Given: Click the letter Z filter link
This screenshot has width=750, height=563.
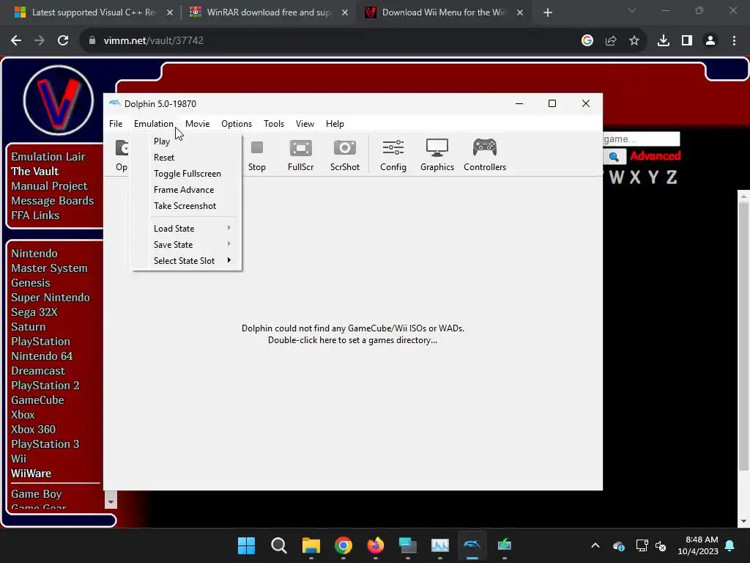Looking at the screenshot, I should 672,177.
